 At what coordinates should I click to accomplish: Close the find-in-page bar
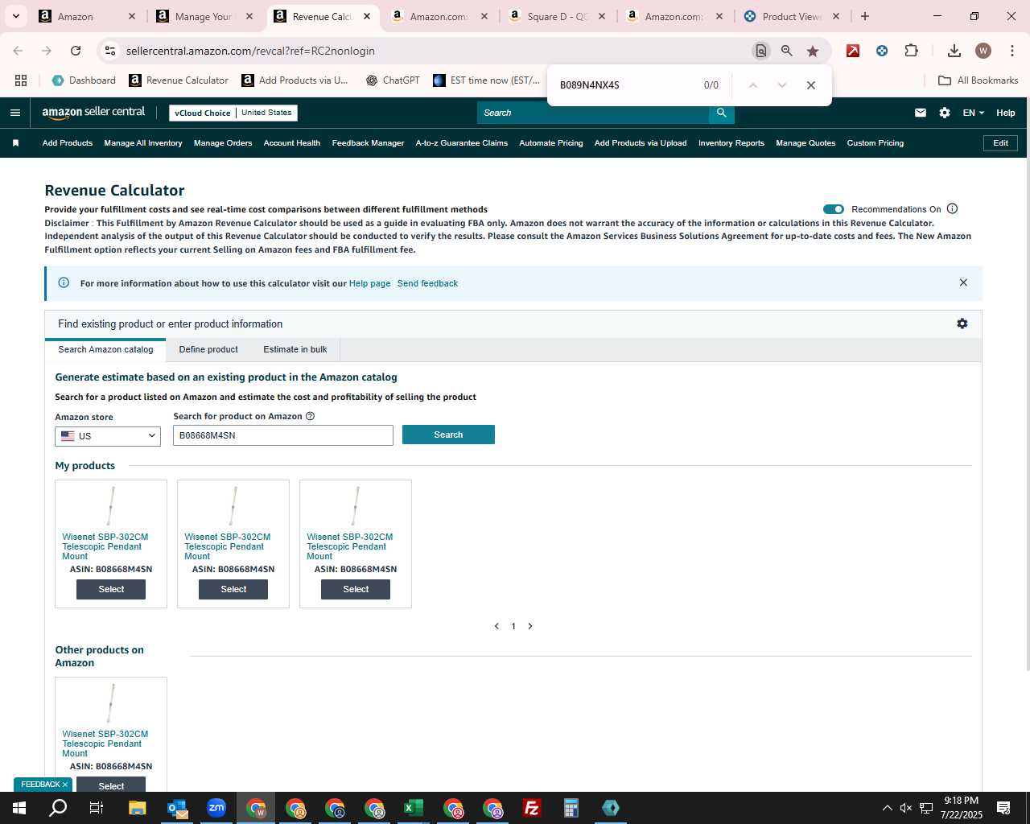point(811,85)
